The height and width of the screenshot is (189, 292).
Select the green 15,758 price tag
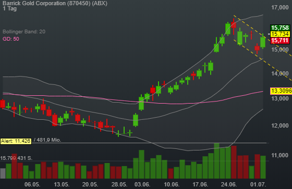(x=280, y=28)
